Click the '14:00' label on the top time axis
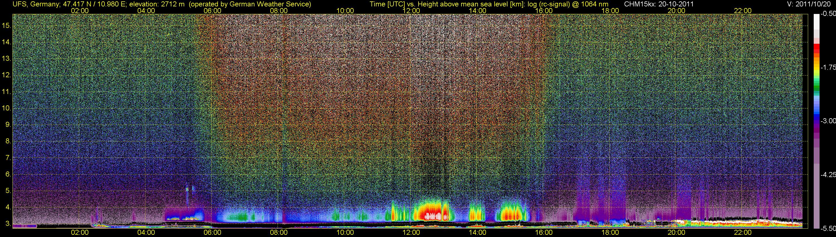The image size is (836, 237). point(478,11)
